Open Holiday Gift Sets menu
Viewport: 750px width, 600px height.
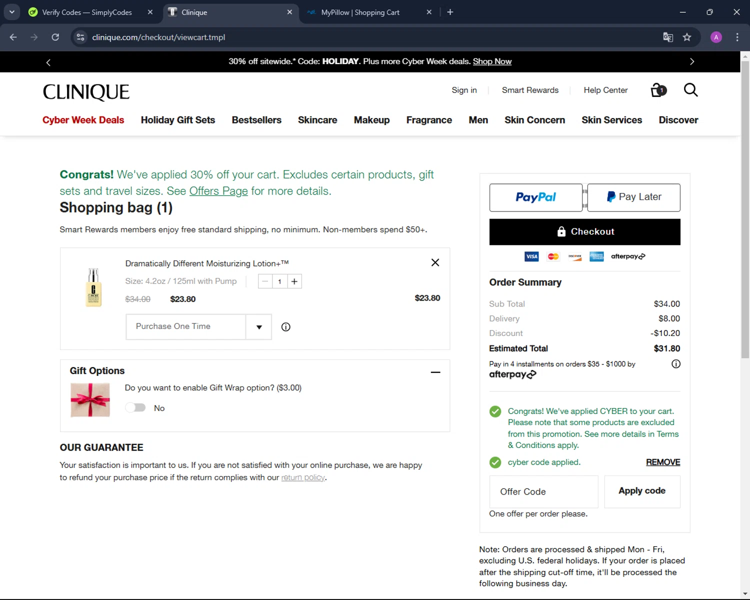coord(178,120)
